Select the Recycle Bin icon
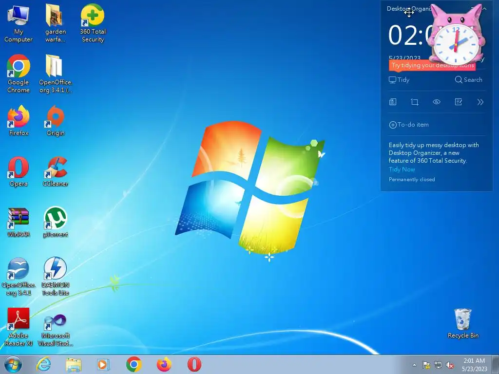 (x=463, y=323)
